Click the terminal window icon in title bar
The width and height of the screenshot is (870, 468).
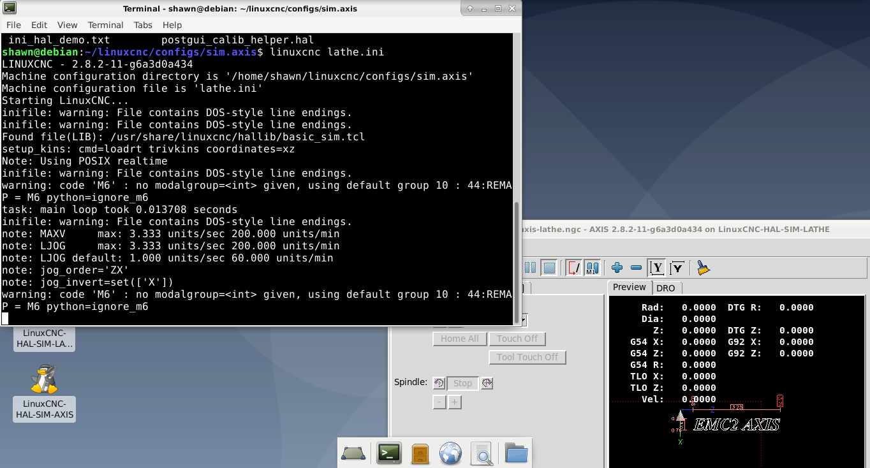(x=10, y=8)
